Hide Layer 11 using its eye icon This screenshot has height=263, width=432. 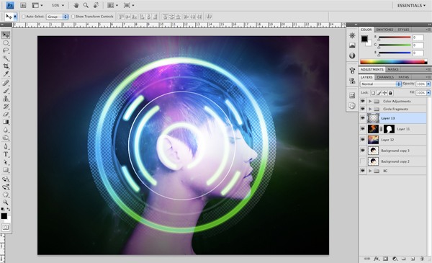tap(363, 129)
